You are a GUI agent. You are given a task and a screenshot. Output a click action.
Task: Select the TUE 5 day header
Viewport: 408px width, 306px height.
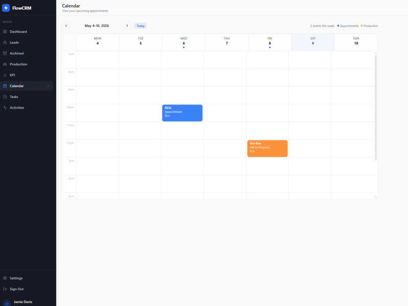tap(140, 42)
